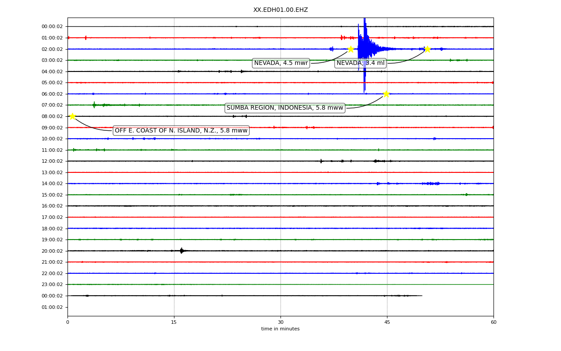Click the Sumba Region event star marker

coord(386,94)
